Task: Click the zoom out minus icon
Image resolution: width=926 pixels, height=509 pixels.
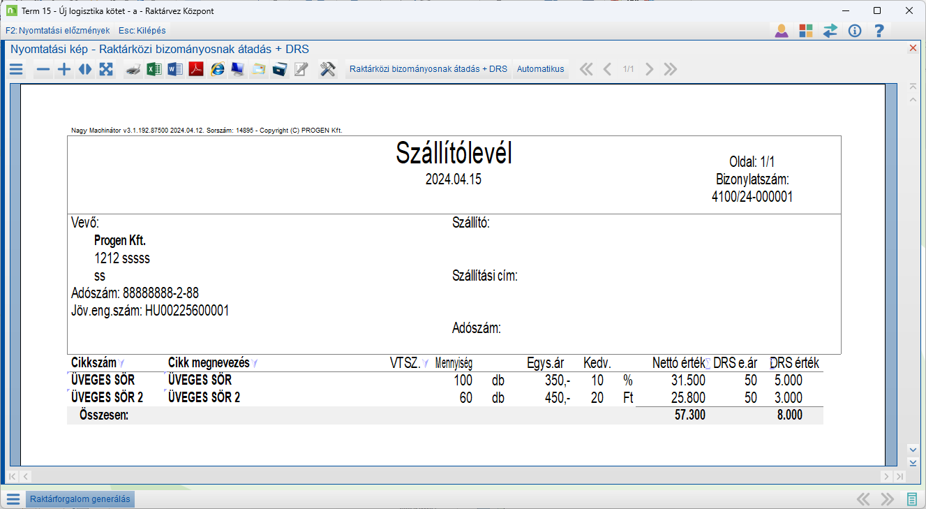Action: [x=43, y=69]
